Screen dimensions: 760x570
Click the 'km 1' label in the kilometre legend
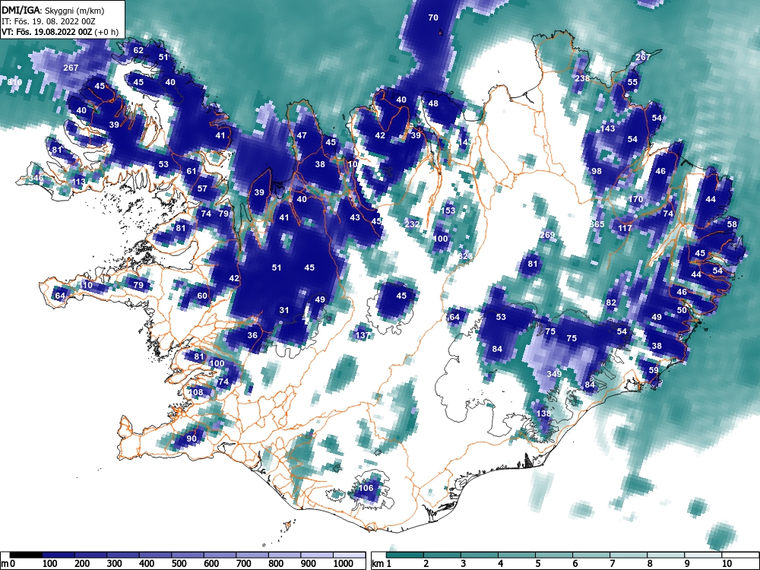coord(382,564)
